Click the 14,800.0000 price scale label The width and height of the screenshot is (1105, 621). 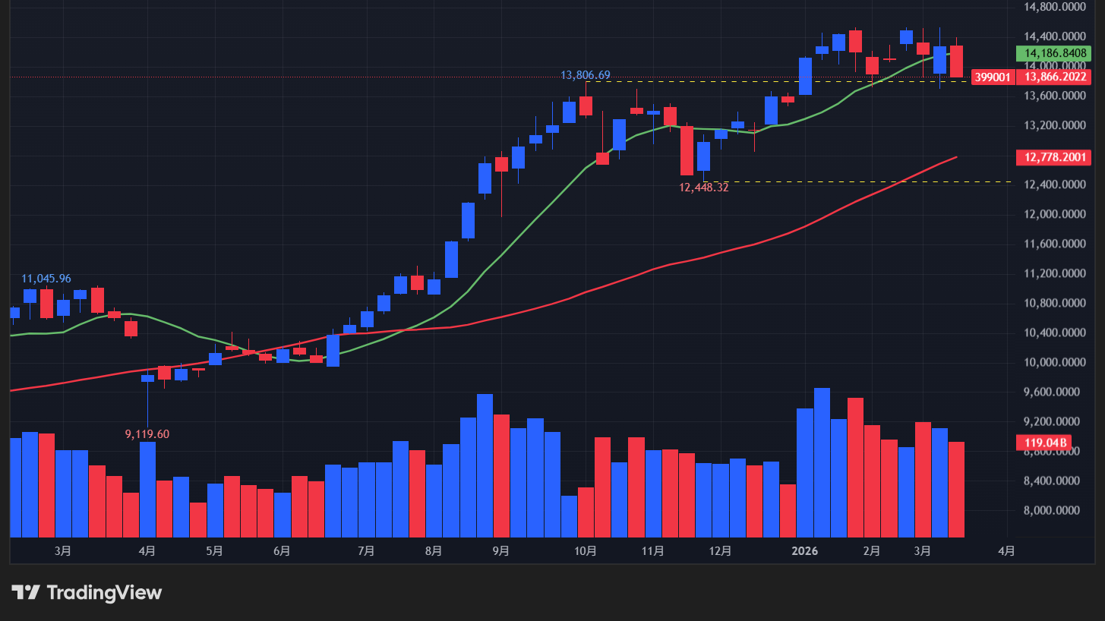pos(1056,7)
